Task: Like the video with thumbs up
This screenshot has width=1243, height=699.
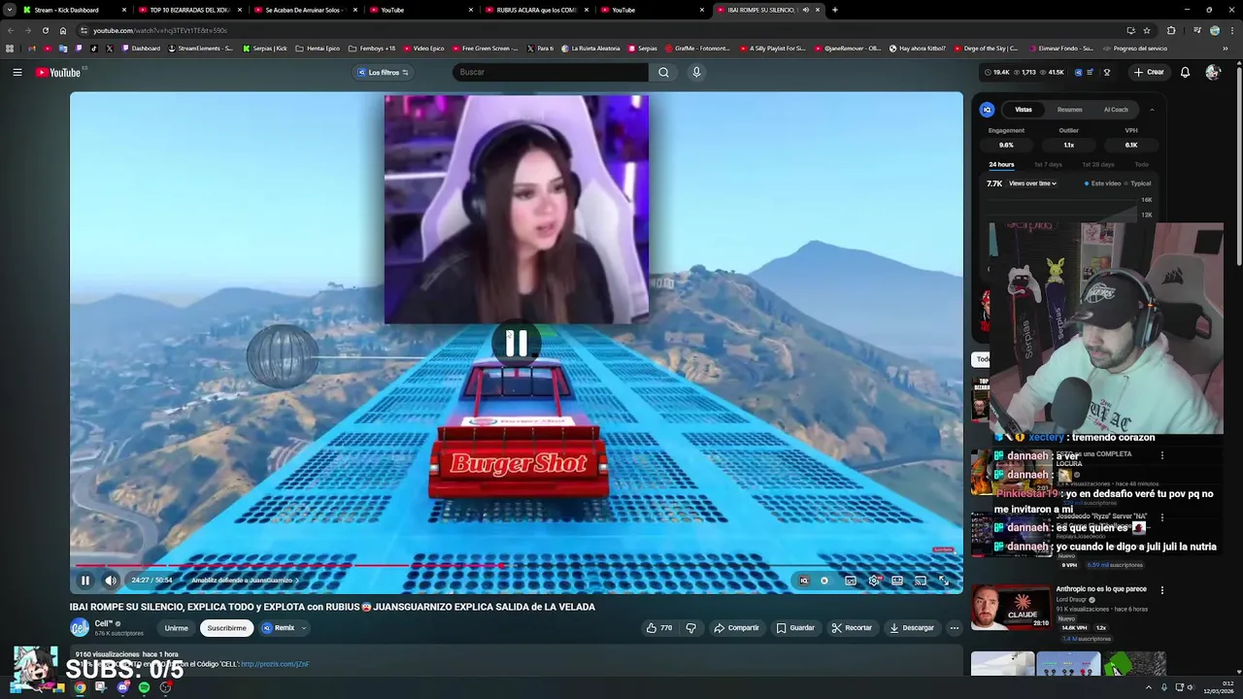Action: 659,628
